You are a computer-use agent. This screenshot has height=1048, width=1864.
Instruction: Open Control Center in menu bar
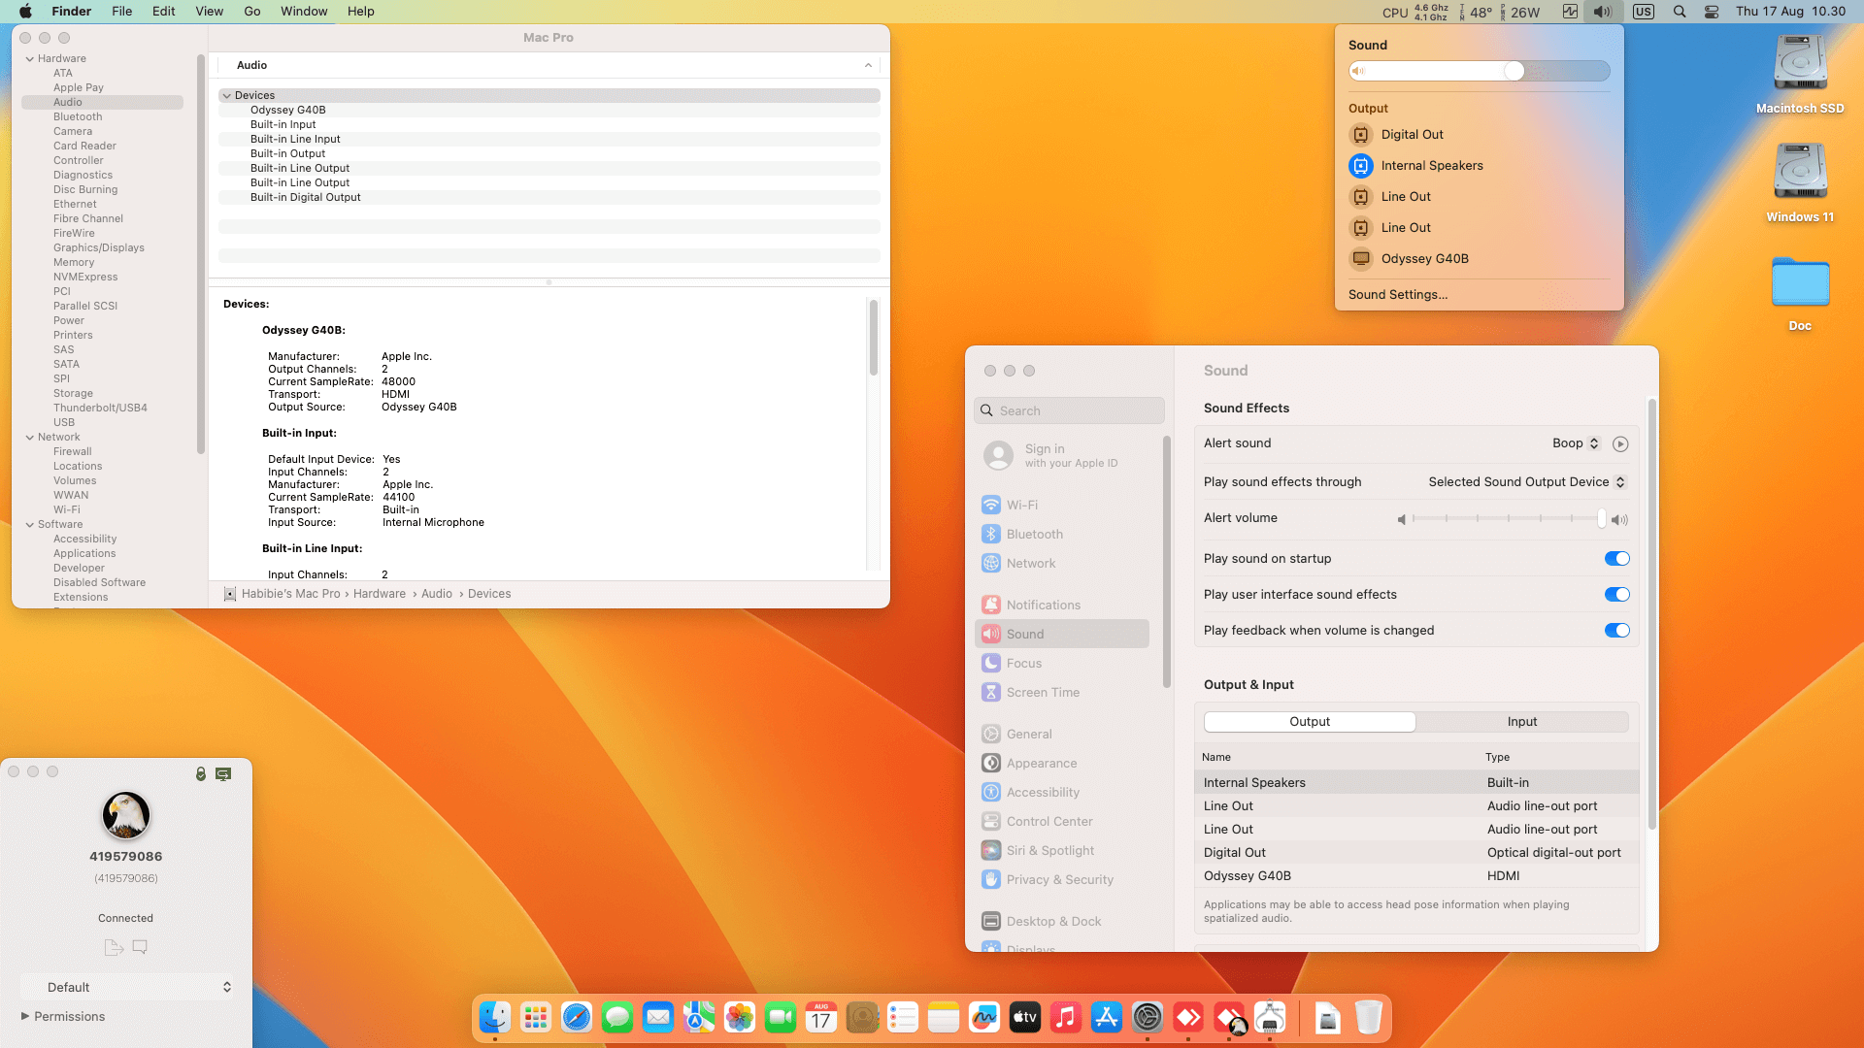1712,12
